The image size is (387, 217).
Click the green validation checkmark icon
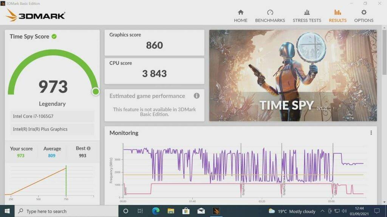[54, 37]
